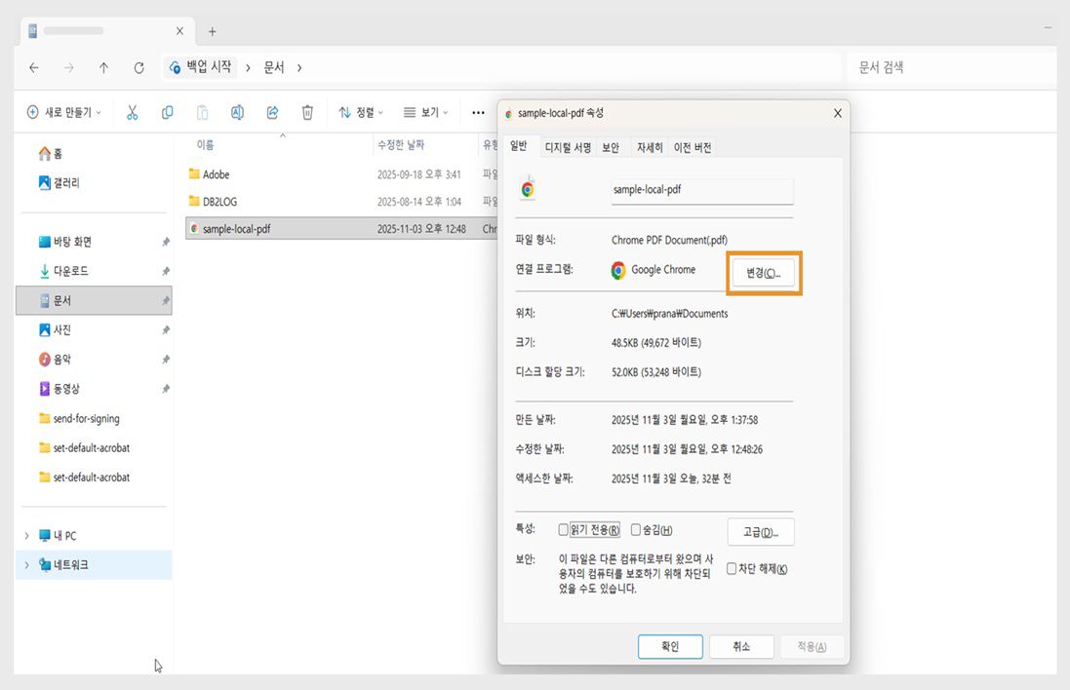Cut the selected file using the scissors icon

tap(133, 112)
